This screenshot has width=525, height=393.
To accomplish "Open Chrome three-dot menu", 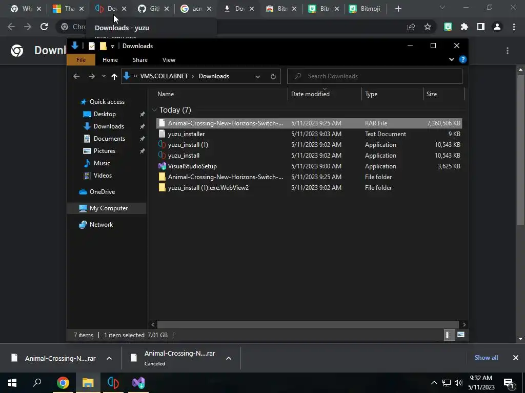I will [x=514, y=27].
